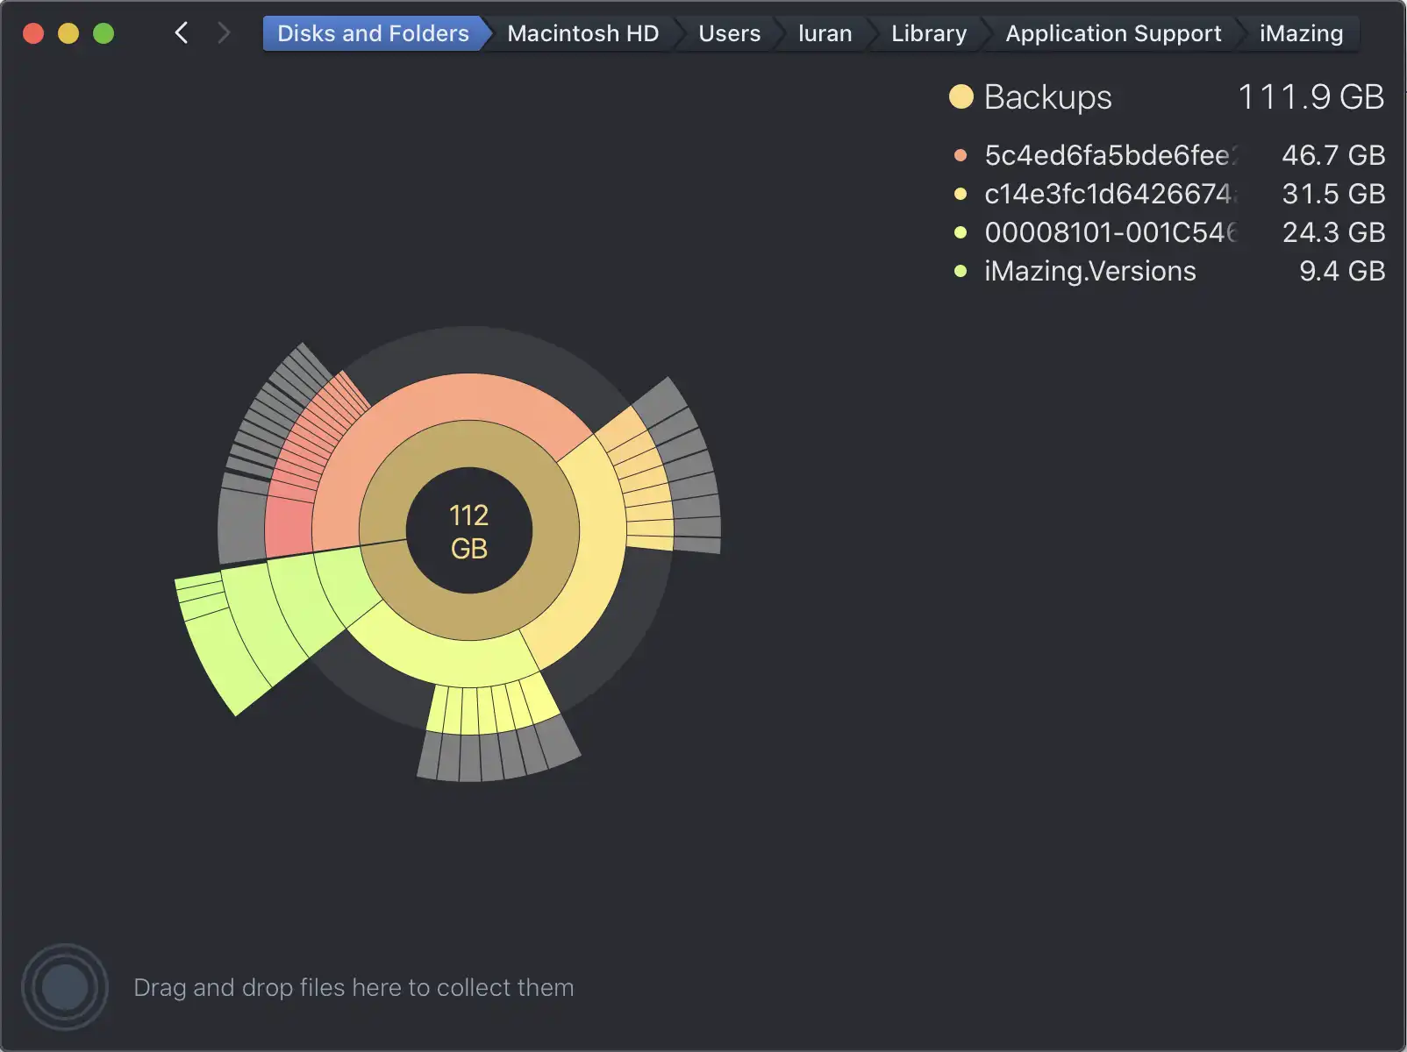Jump to Library breadcrumb
The image size is (1407, 1052).
pyautogui.click(x=929, y=33)
